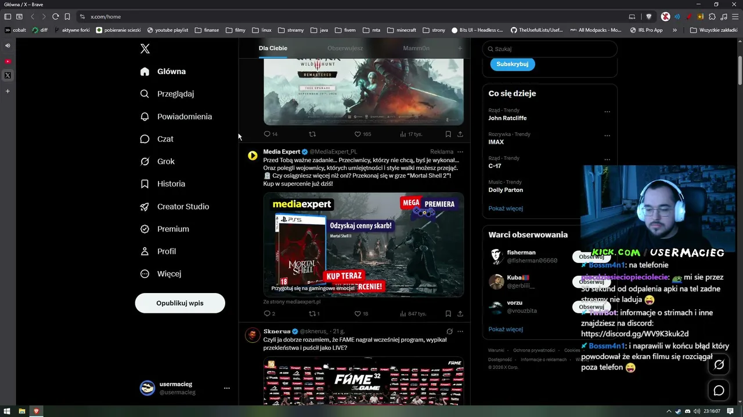
Task: Open IMAX trend options
Action: [x=607, y=136]
